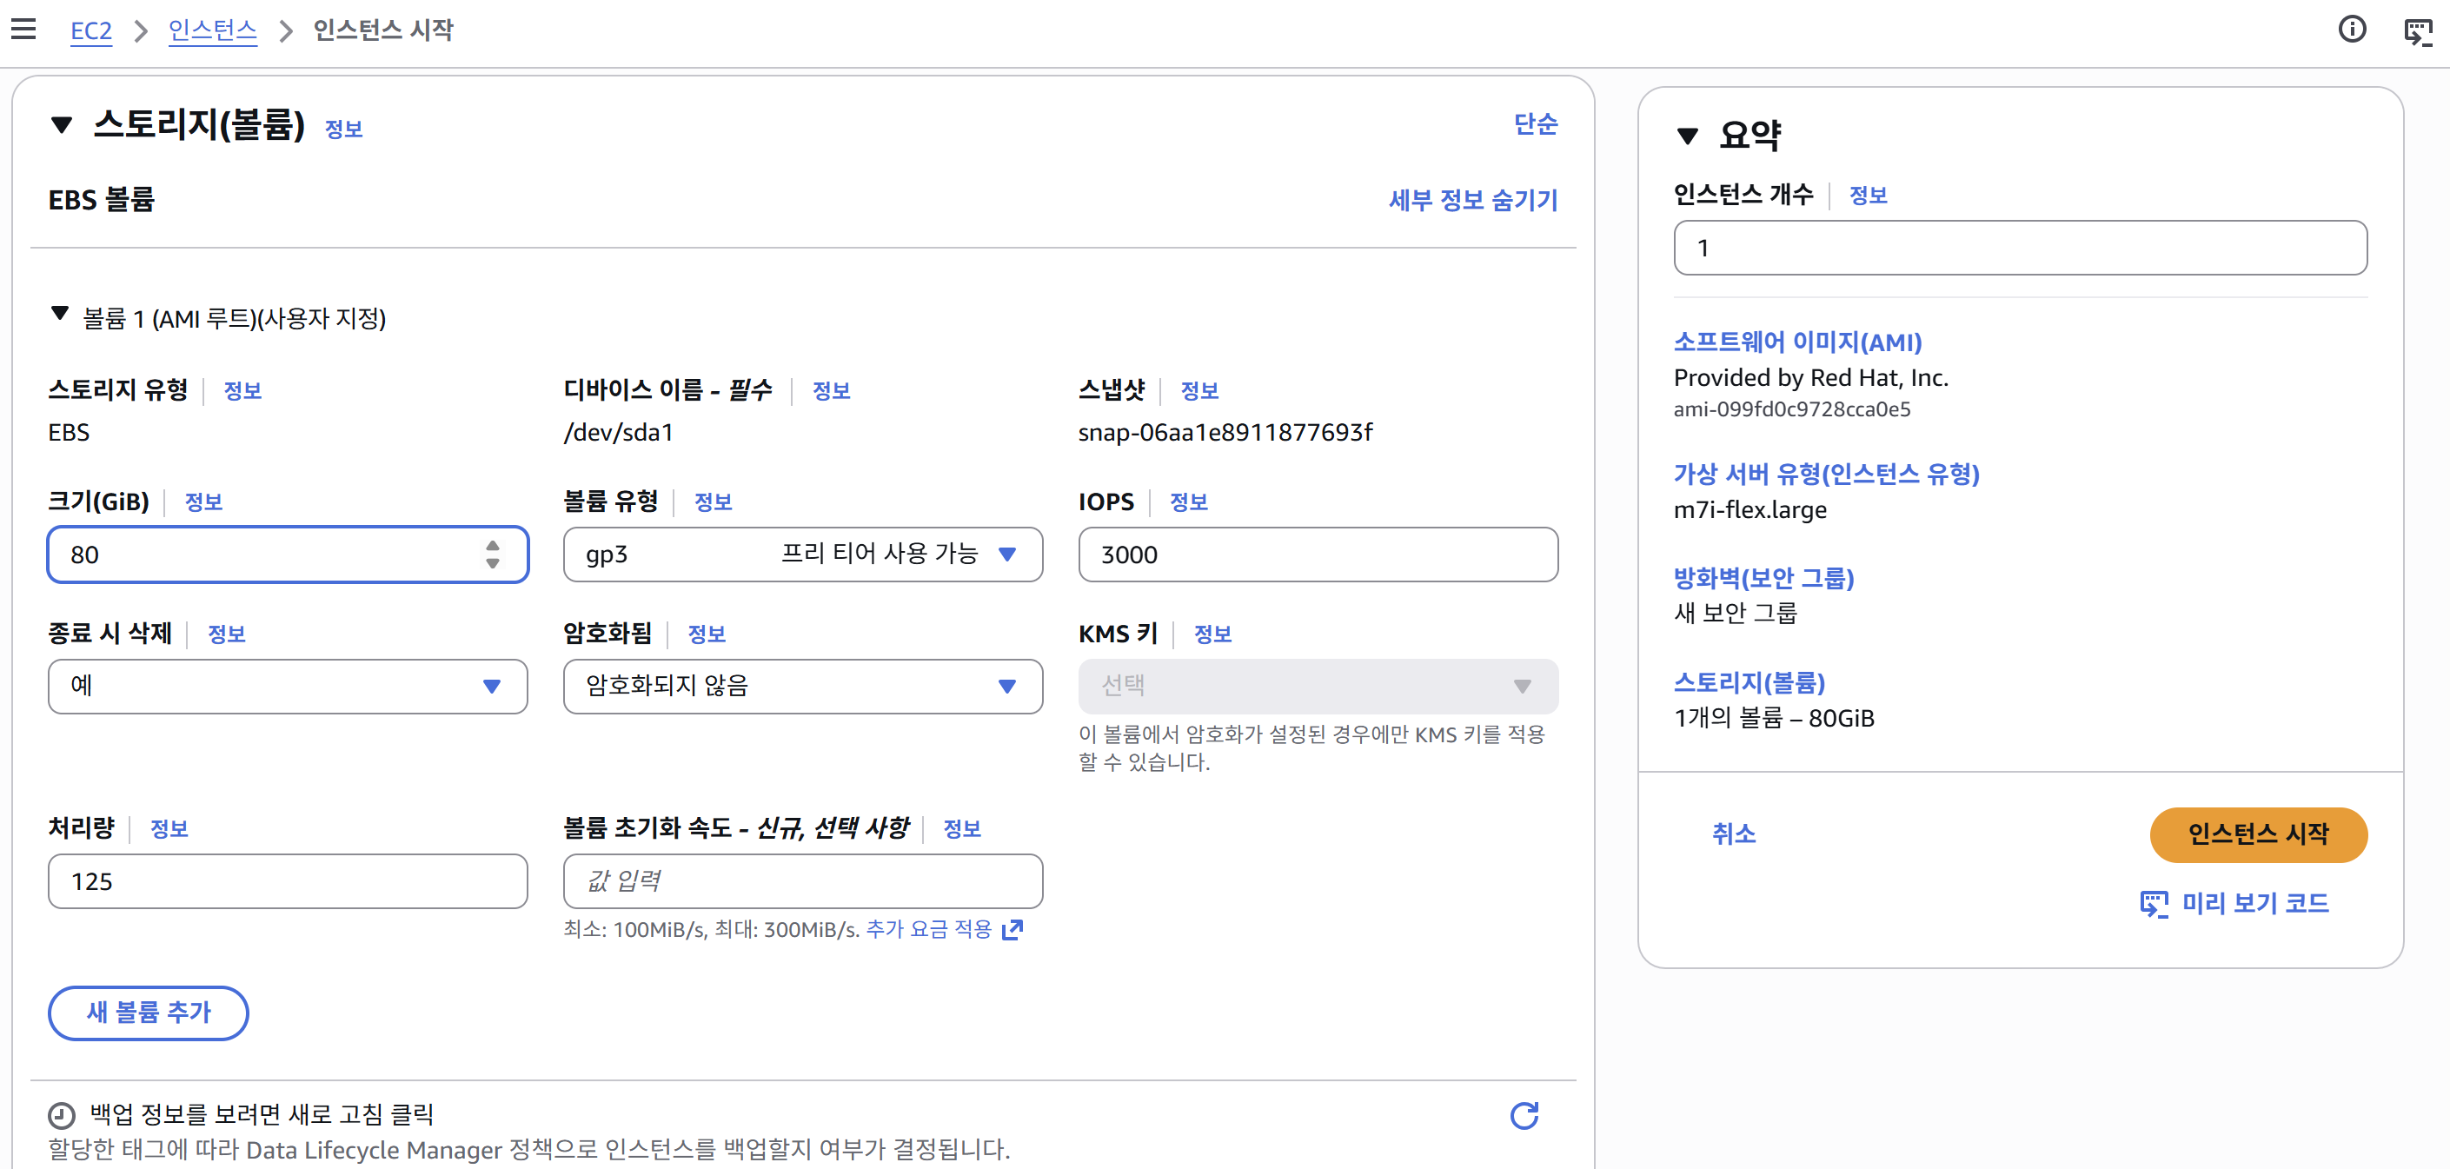Open CloudShell console icon in header
Viewport: 2450px width, 1169px height.
point(2417,31)
